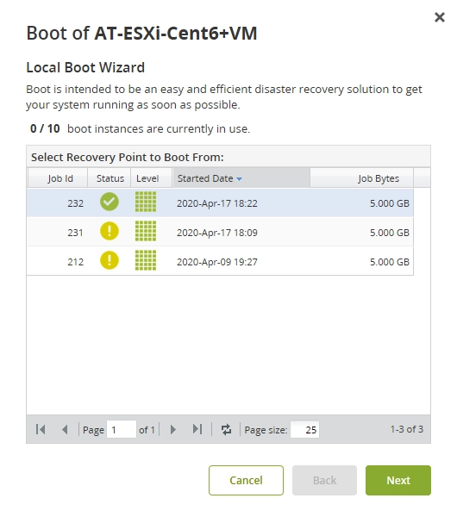Screen dimensions: 457x517
Task: Close the boot wizard dialog with X
Action: click(440, 17)
